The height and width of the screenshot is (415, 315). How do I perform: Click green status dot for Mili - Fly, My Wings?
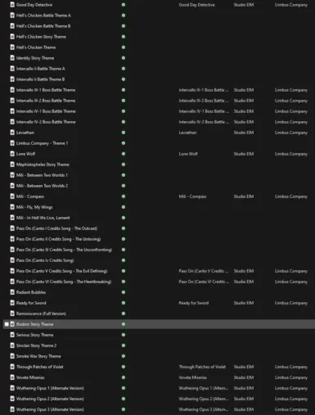(124, 207)
